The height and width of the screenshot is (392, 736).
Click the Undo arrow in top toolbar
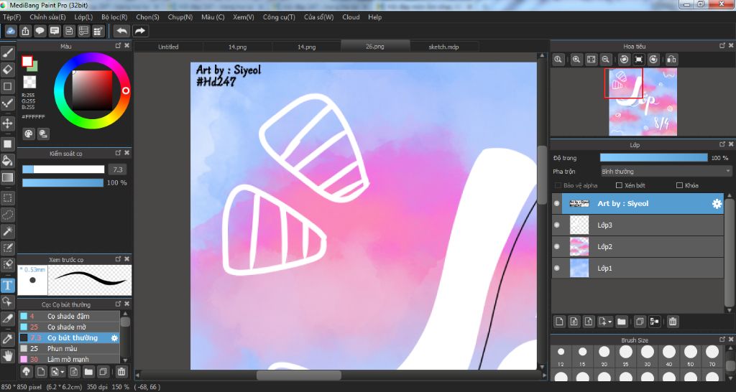[122, 31]
